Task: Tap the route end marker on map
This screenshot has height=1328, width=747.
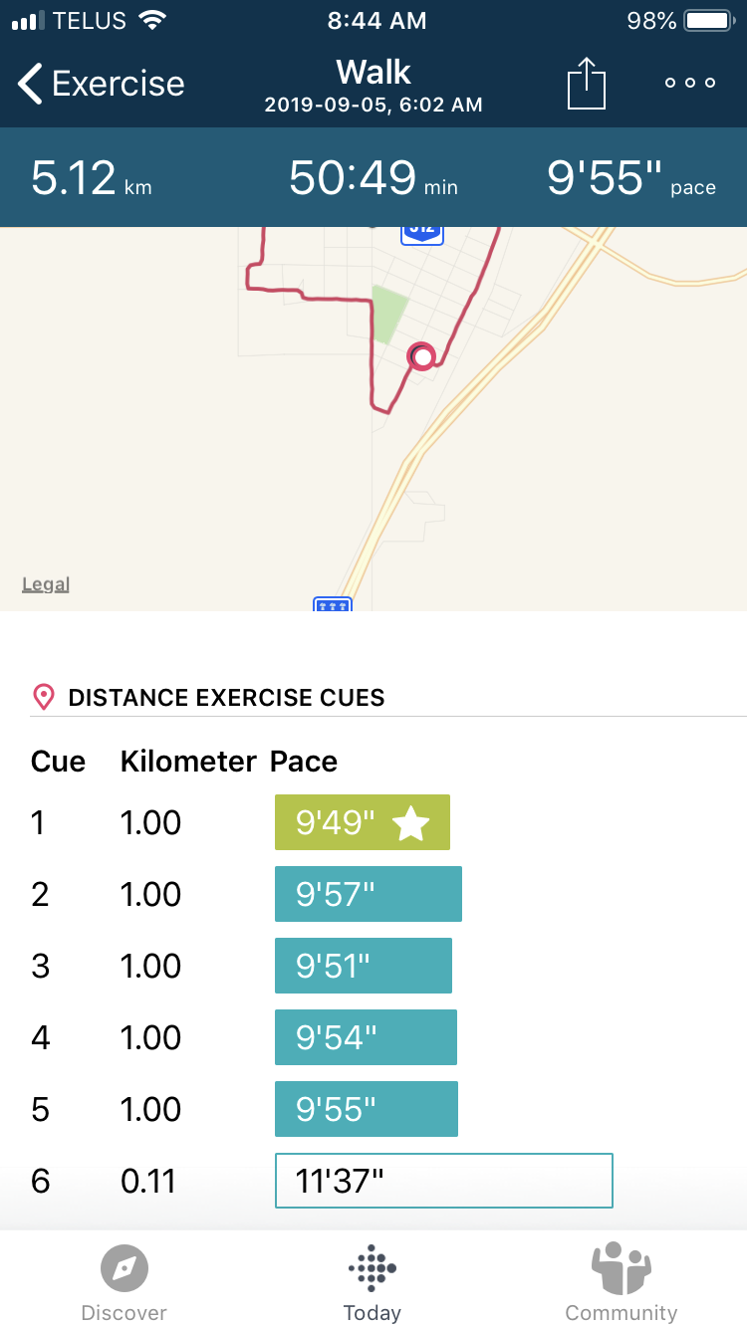Action: click(x=422, y=356)
